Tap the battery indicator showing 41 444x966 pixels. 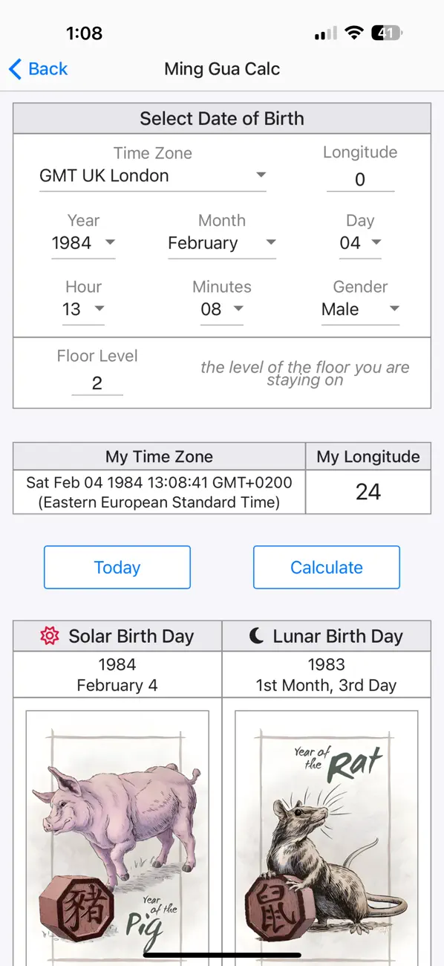[x=386, y=32]
